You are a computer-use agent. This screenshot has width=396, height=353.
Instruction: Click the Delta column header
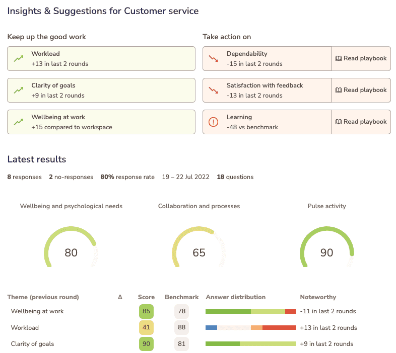120,297
